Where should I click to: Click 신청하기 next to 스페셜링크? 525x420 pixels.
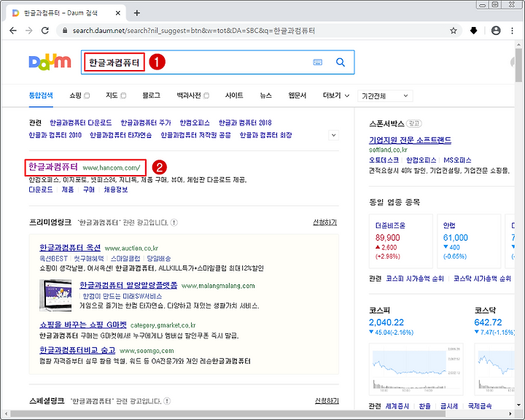click(327, 401)
